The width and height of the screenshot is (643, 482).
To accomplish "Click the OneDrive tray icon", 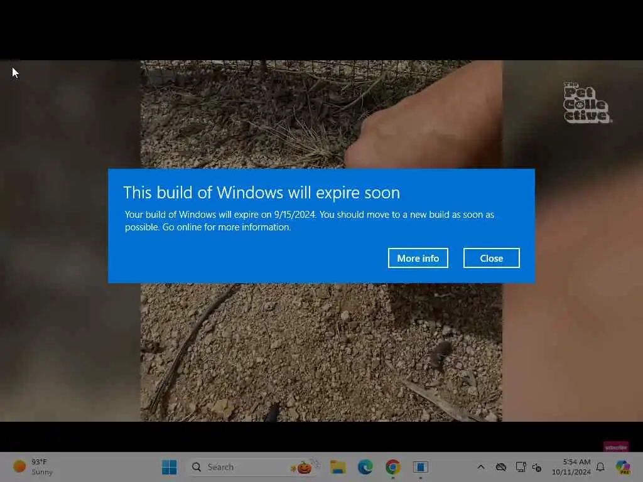I will (x=500, y=467).
